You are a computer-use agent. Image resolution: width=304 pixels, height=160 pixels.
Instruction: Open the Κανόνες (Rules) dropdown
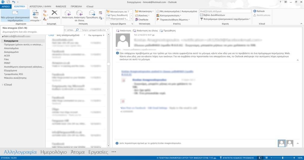(x=142, y=15)
